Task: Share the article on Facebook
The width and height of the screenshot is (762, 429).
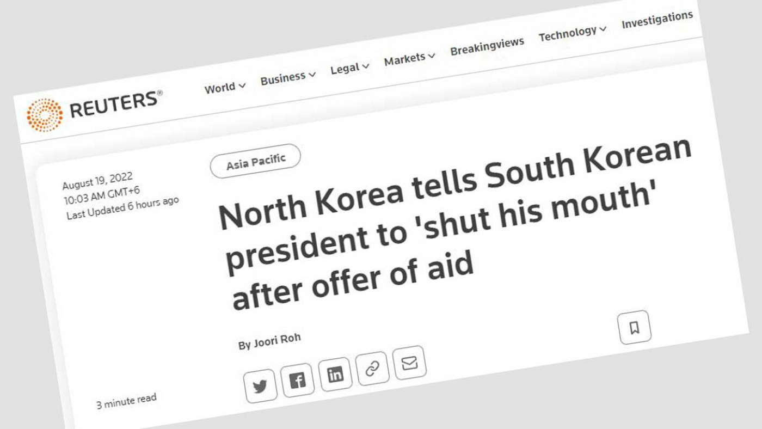Action: (x=297, y=380)
